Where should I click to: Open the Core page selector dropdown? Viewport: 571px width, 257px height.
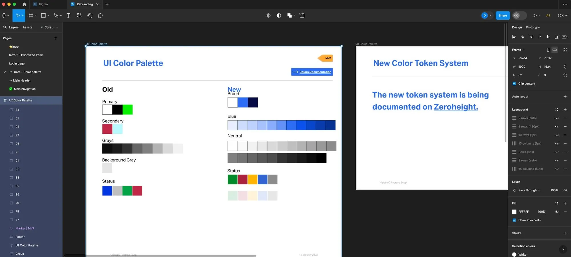[49, 27]
